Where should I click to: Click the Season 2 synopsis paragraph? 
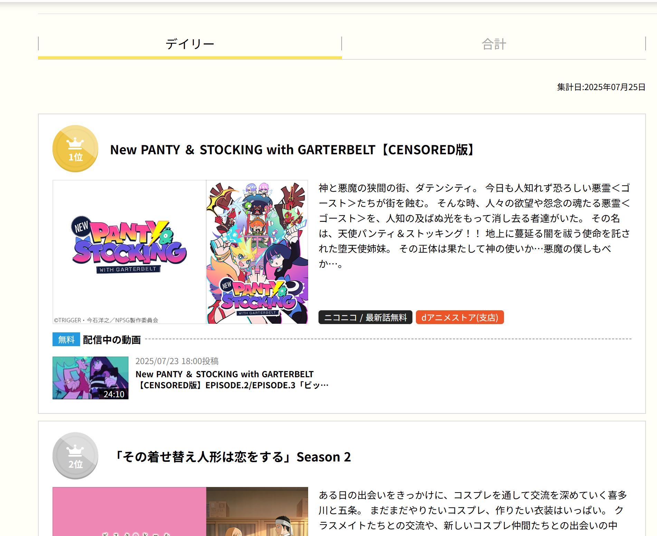[473, 510]
